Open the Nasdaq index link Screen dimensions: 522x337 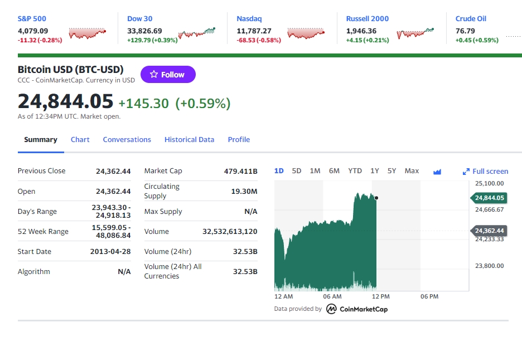click(249, 18)
